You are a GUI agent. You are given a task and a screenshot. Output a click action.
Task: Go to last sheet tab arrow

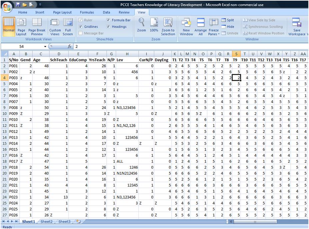point(16,222)
